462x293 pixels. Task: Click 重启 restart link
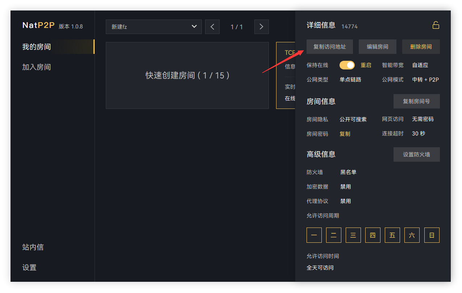click(x=366, y=65)
